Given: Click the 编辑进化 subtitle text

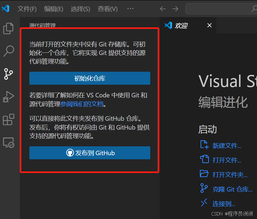Looking at the screenshot, I should point(223,102).
